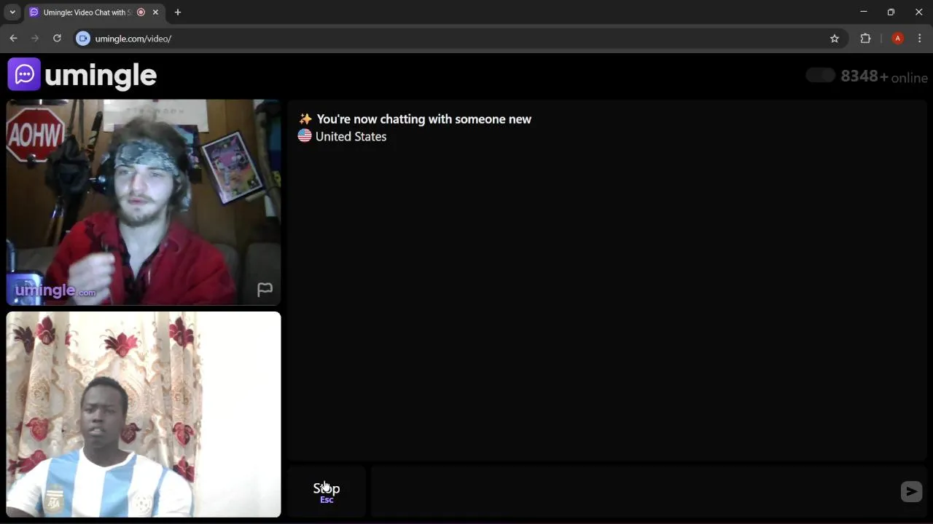
Task: Click the umingle wordmark link
Action: point(101,75)
